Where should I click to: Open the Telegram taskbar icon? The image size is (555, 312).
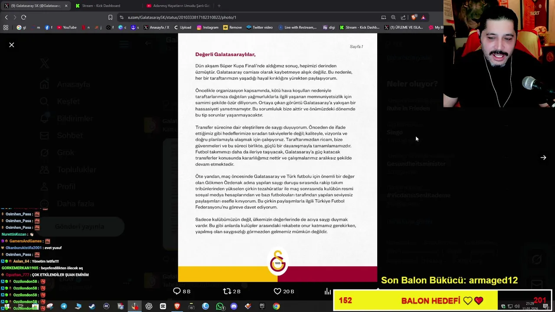coord(64,306)
